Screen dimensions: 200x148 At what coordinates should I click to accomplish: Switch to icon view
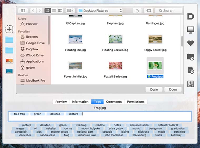(x=48, y=10)
